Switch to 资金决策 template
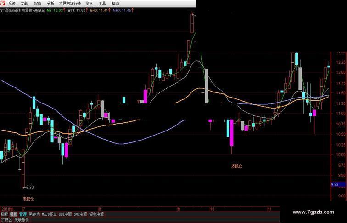This screenshot has height=223, width=347. [x=96, y=214]
